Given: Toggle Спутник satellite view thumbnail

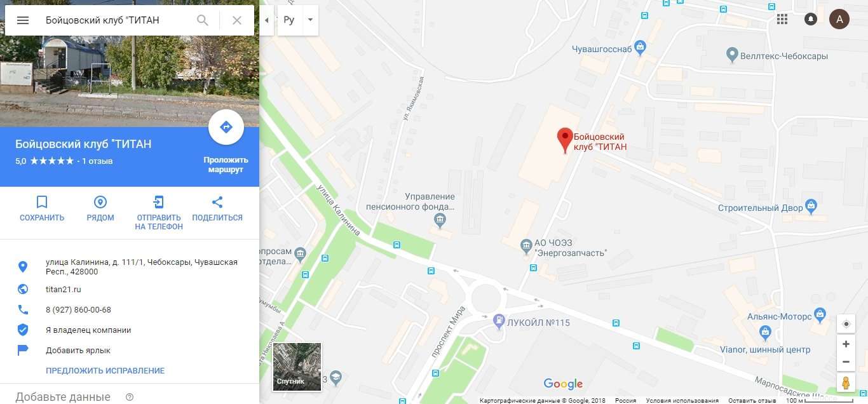Looking at the screenshot, I should [297, 366].
